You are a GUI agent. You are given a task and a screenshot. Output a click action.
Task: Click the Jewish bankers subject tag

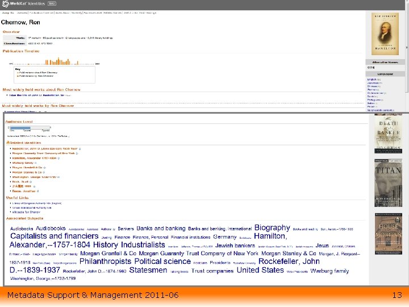pyautogui.click(x=235, y=246)
